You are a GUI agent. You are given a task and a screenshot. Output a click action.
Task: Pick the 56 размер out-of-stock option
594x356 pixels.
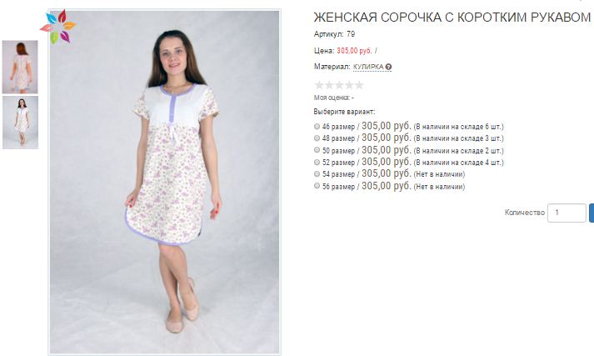coord(317,186)
